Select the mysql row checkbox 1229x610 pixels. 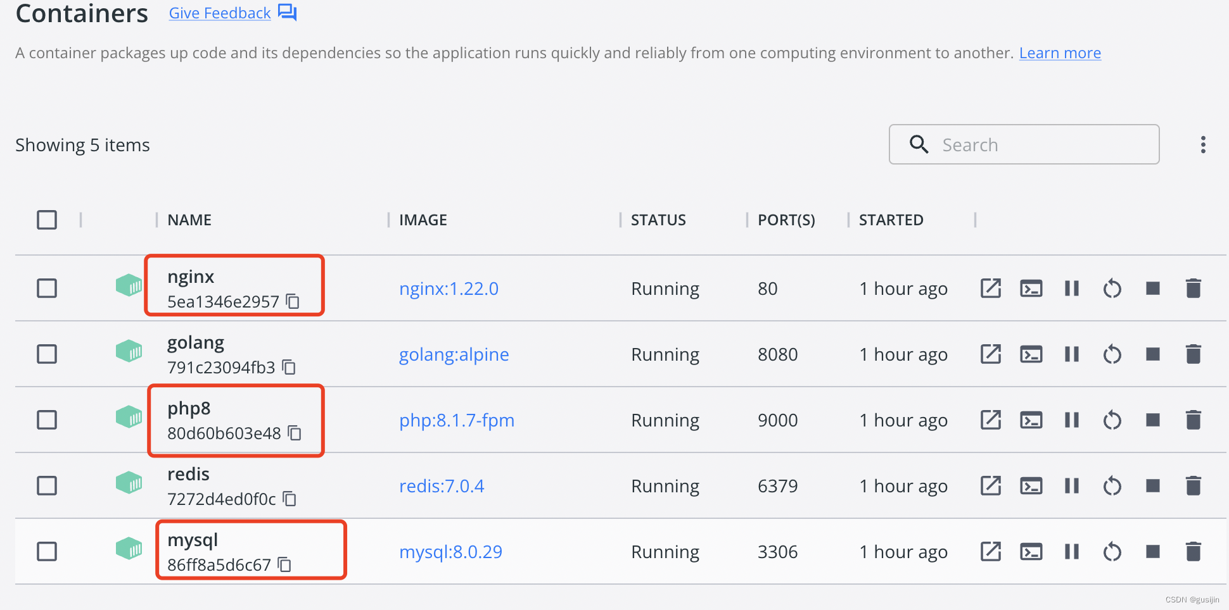(47, 552)
